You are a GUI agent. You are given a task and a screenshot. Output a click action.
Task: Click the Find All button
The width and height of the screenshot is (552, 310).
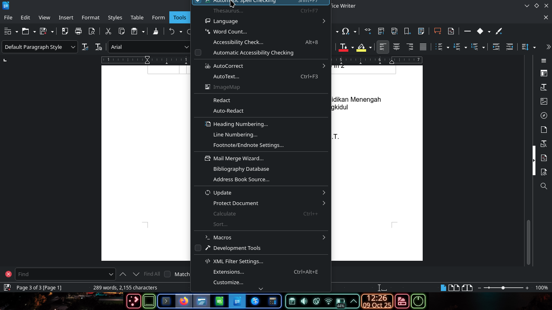(152, 274)
